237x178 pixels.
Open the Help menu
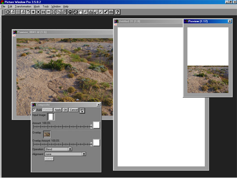point(66,7)
